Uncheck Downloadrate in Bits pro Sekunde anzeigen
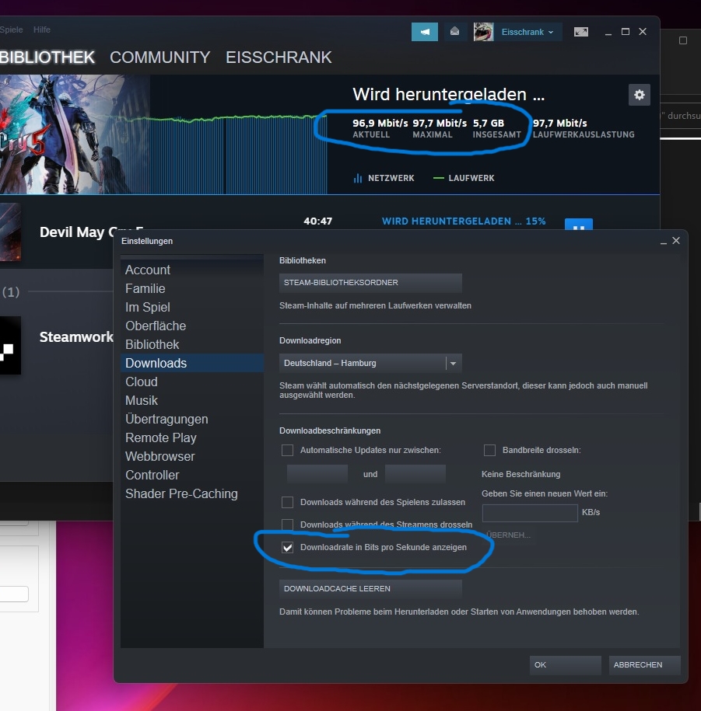The height and width of the screenshot is (711, 701). point(287,547)
